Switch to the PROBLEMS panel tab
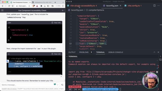This screenshot has width=162, height=91. click(x=84, y=52)
